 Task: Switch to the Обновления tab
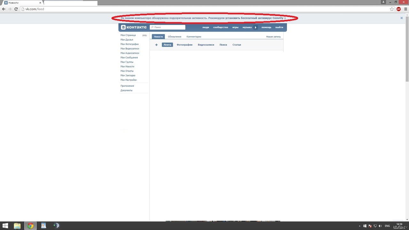pos(174,37)
